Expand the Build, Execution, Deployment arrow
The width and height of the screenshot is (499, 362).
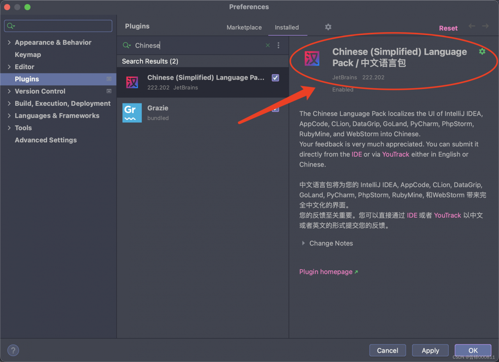tap(9, 103)
